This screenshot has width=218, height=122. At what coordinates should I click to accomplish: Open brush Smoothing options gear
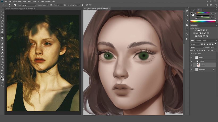[82, 5]
